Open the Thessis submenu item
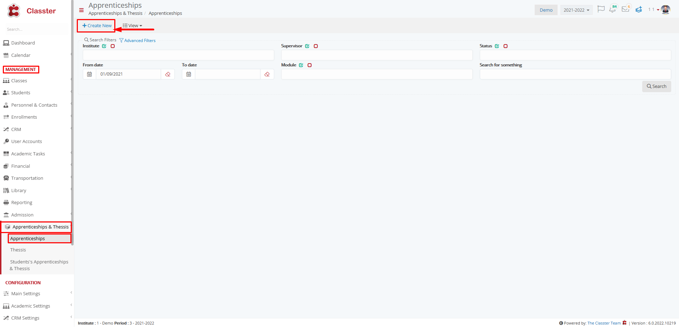This screenshot has height=327, width=679. click(x=18, y=250)
